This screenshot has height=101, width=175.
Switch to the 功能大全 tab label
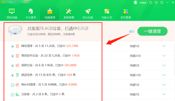point(107,17)
